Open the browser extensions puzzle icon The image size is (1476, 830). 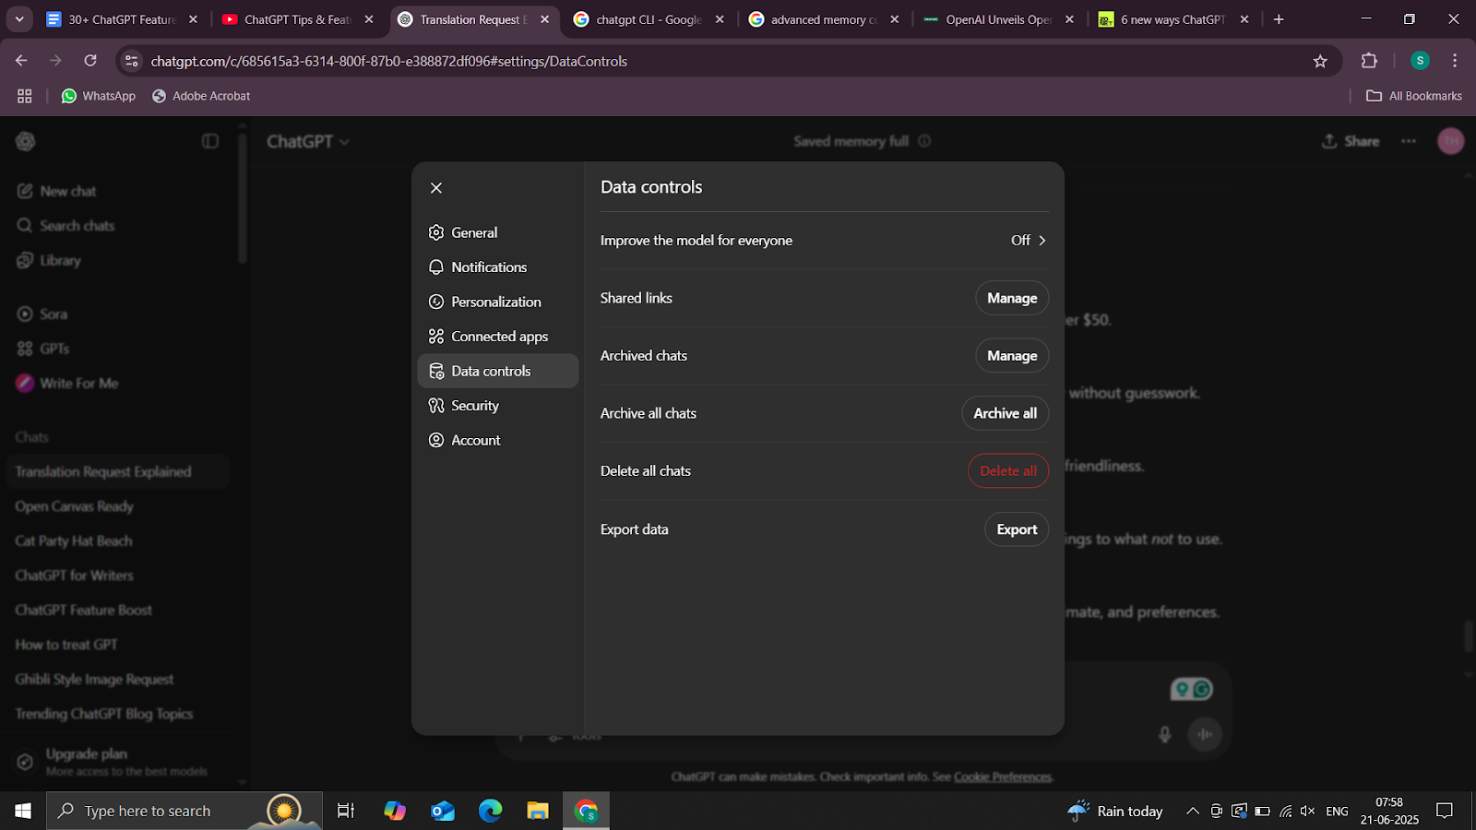pos(1369,61)
